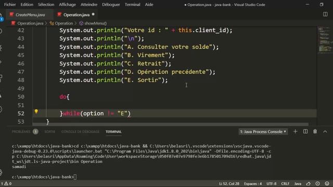
Task: Click the CRLF line ending indicator
Action: click(285, 183)
